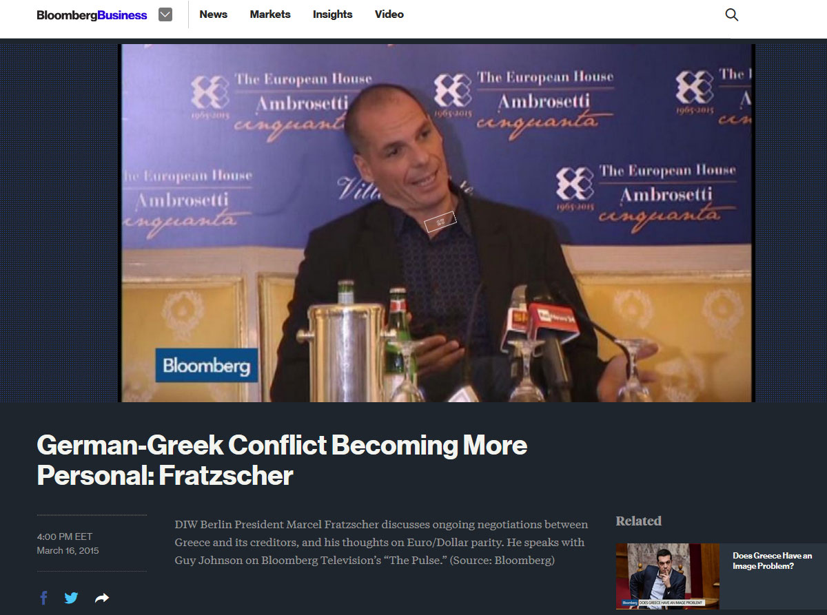Click the Bloomberg watermark in the video
The width and height of the screenshot is (827, 615).
tap(206, 365)
